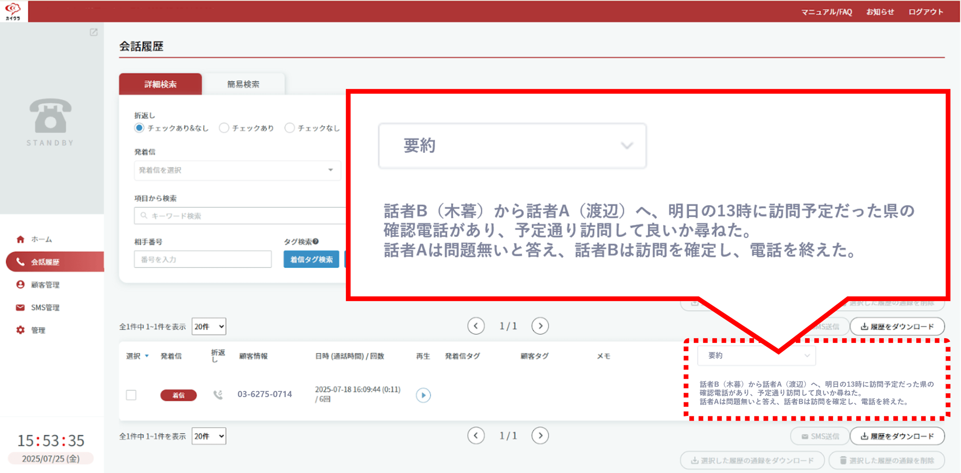Select the チェックあり radio option
Viewport: 961px width, 473px height.
[x=224, y=128]
